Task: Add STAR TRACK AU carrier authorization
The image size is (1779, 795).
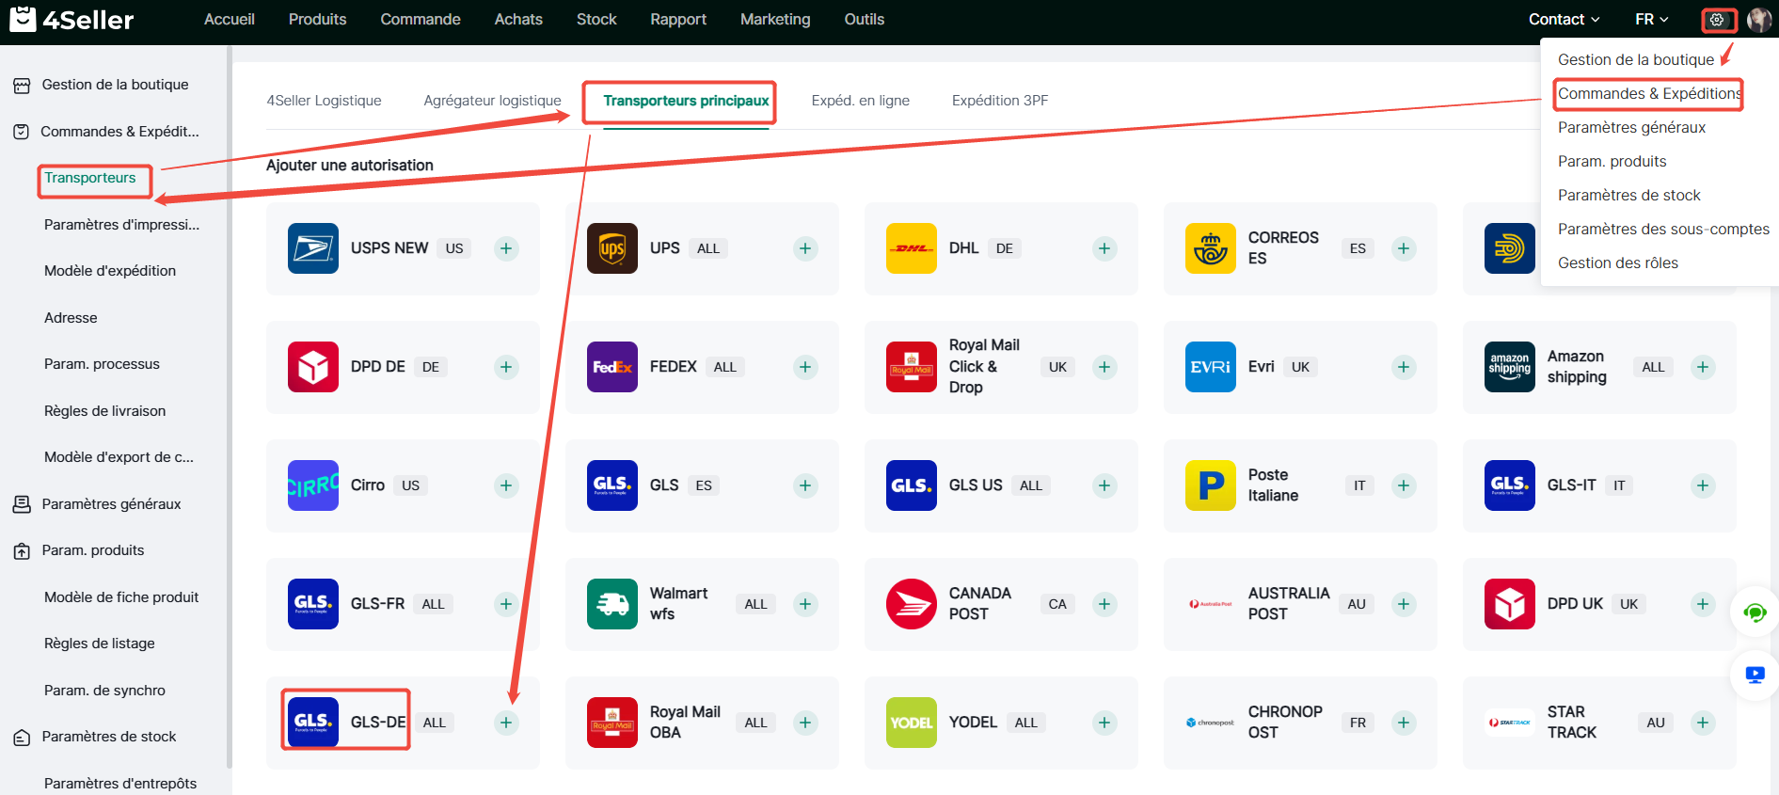Action: [1703, 723]
